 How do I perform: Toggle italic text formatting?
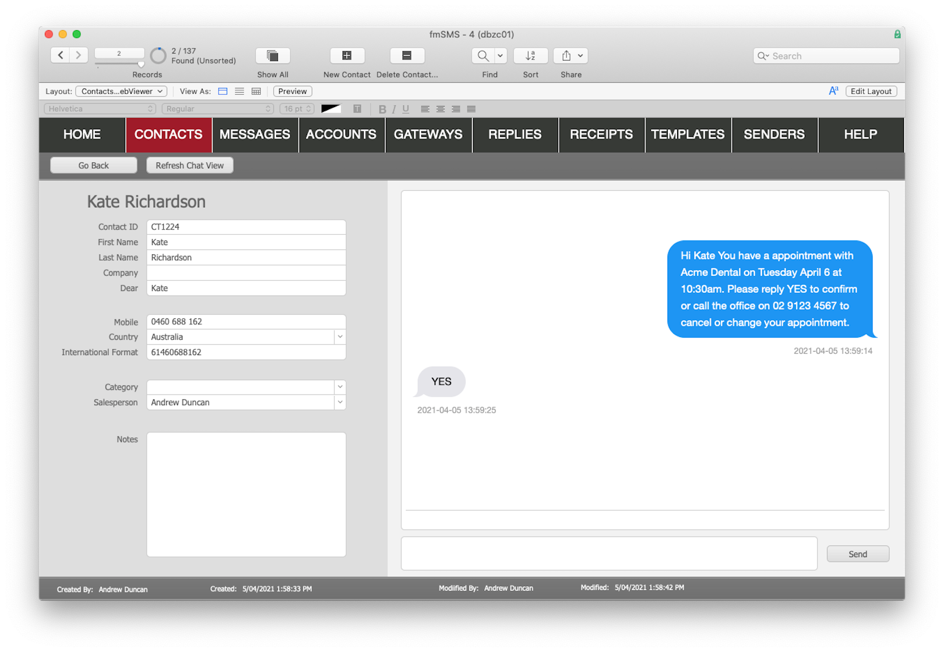pyautogui.click(x=394, y=109)
